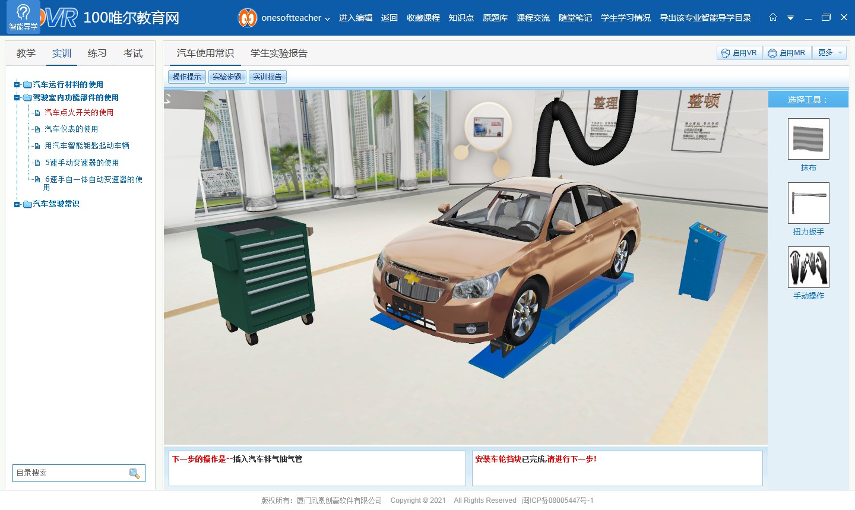Click the search magnifier icon in 目录搜索
The height and width of the screenshot is (510, 855).
134,473
